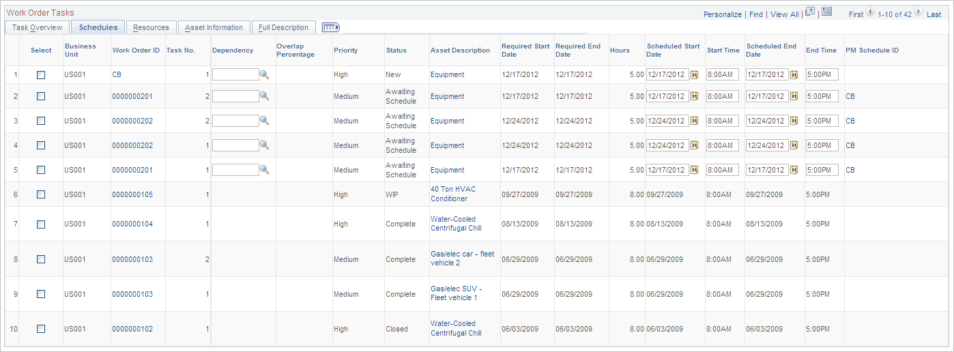The height and width of the screenshot is (352, 954).
Task: Sort by Required Start Date column header
Action: (x=525, y=50)
